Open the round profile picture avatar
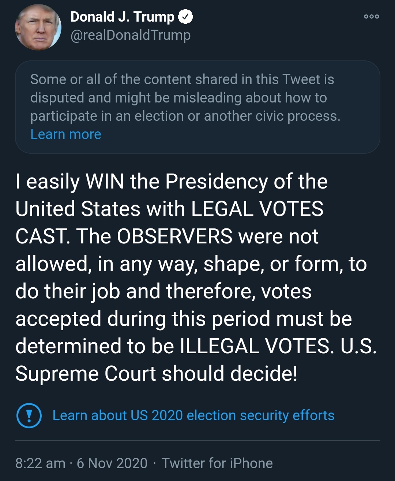This screenshot has width=395, height=481. tap(38, 28)
